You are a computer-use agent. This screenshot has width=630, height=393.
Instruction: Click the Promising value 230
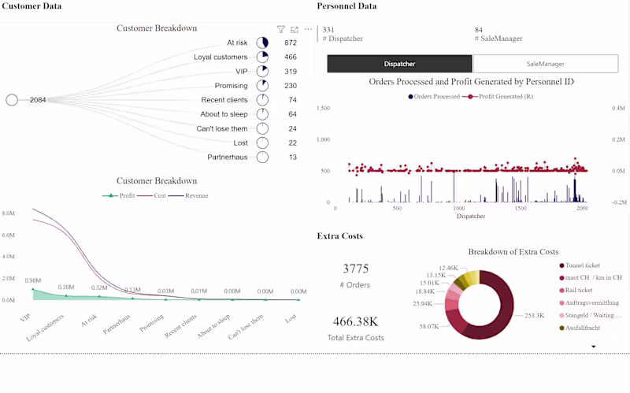291,86
